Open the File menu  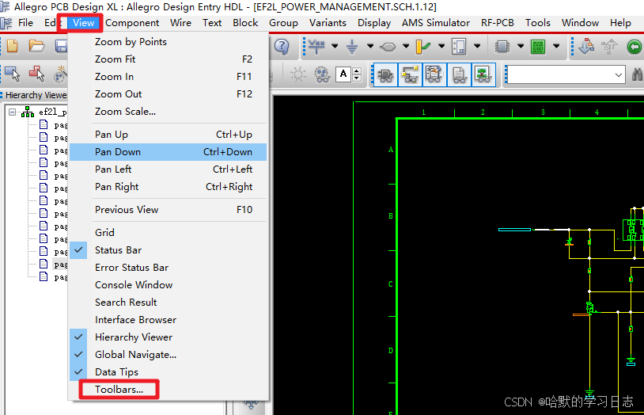click(x=25, y=23)
